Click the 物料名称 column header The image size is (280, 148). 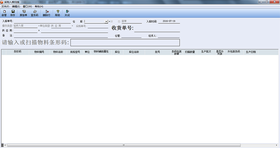coord(58,51)
